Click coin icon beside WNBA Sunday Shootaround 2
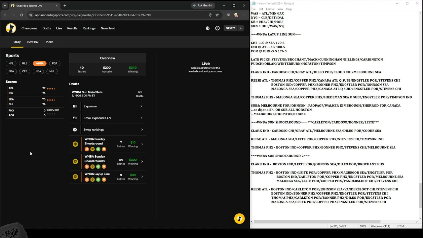The width and height of the screenshot is (423, 238). point(75,162)
